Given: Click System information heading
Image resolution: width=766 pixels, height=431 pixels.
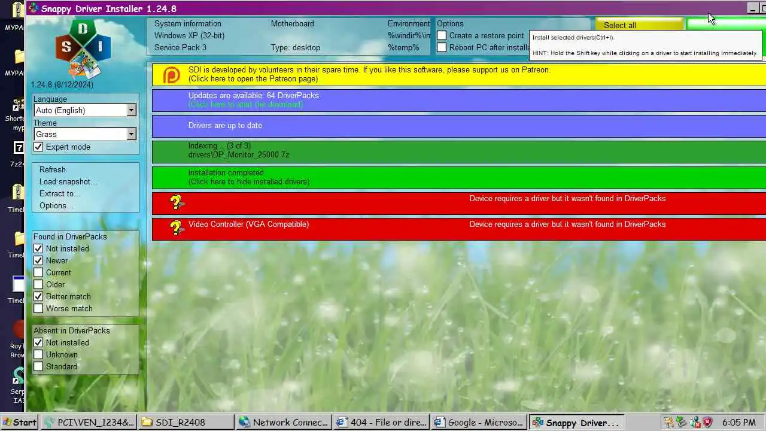Looking at the screenshot, I should (188, 23).
